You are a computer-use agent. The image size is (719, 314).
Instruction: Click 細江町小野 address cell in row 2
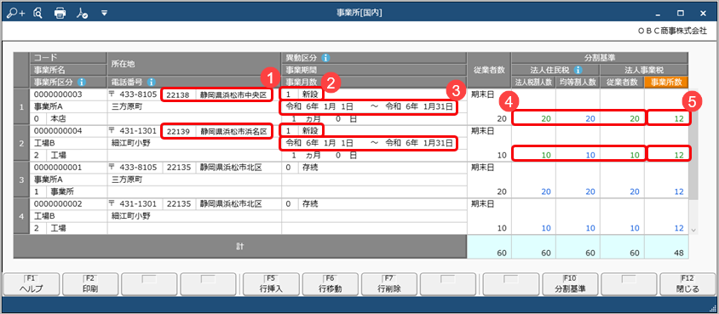194,143
